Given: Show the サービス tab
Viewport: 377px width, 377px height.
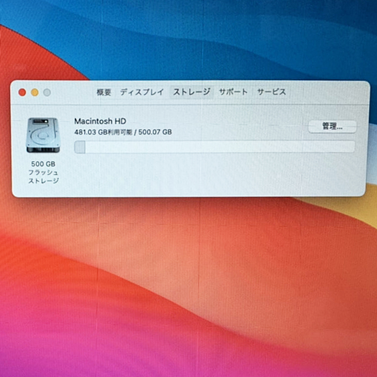Looking at the screenshot, I should pyautogui.click(x=271, y=92).
